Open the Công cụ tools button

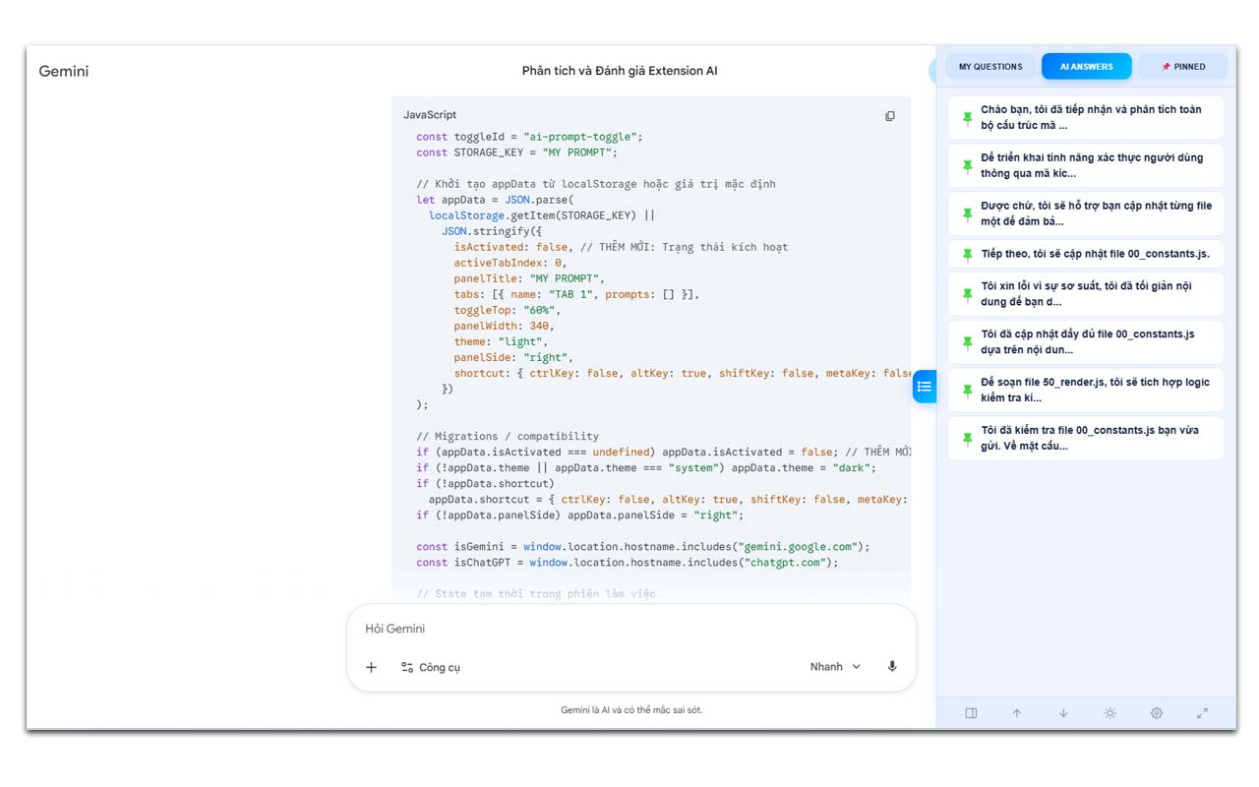[430, 667]
